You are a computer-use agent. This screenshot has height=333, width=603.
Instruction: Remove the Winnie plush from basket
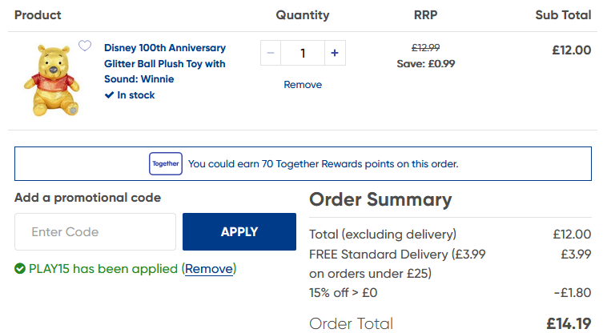[x=303, y=85]
